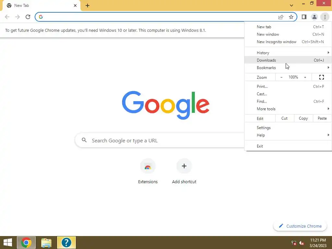Click the Google icon in address bar
Image resolution: width=332 pixels, height=249 pixels.
click(x=41, y=17)
